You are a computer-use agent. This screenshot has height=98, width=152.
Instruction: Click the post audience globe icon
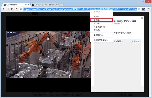pyautogui.click(x=121, y=23)
